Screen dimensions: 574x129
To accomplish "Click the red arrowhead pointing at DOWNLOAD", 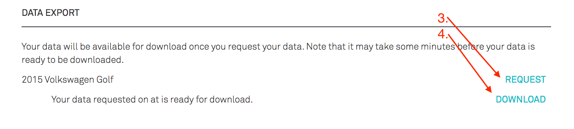I will click(x=488, y=89).
